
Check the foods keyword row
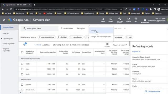22,64
